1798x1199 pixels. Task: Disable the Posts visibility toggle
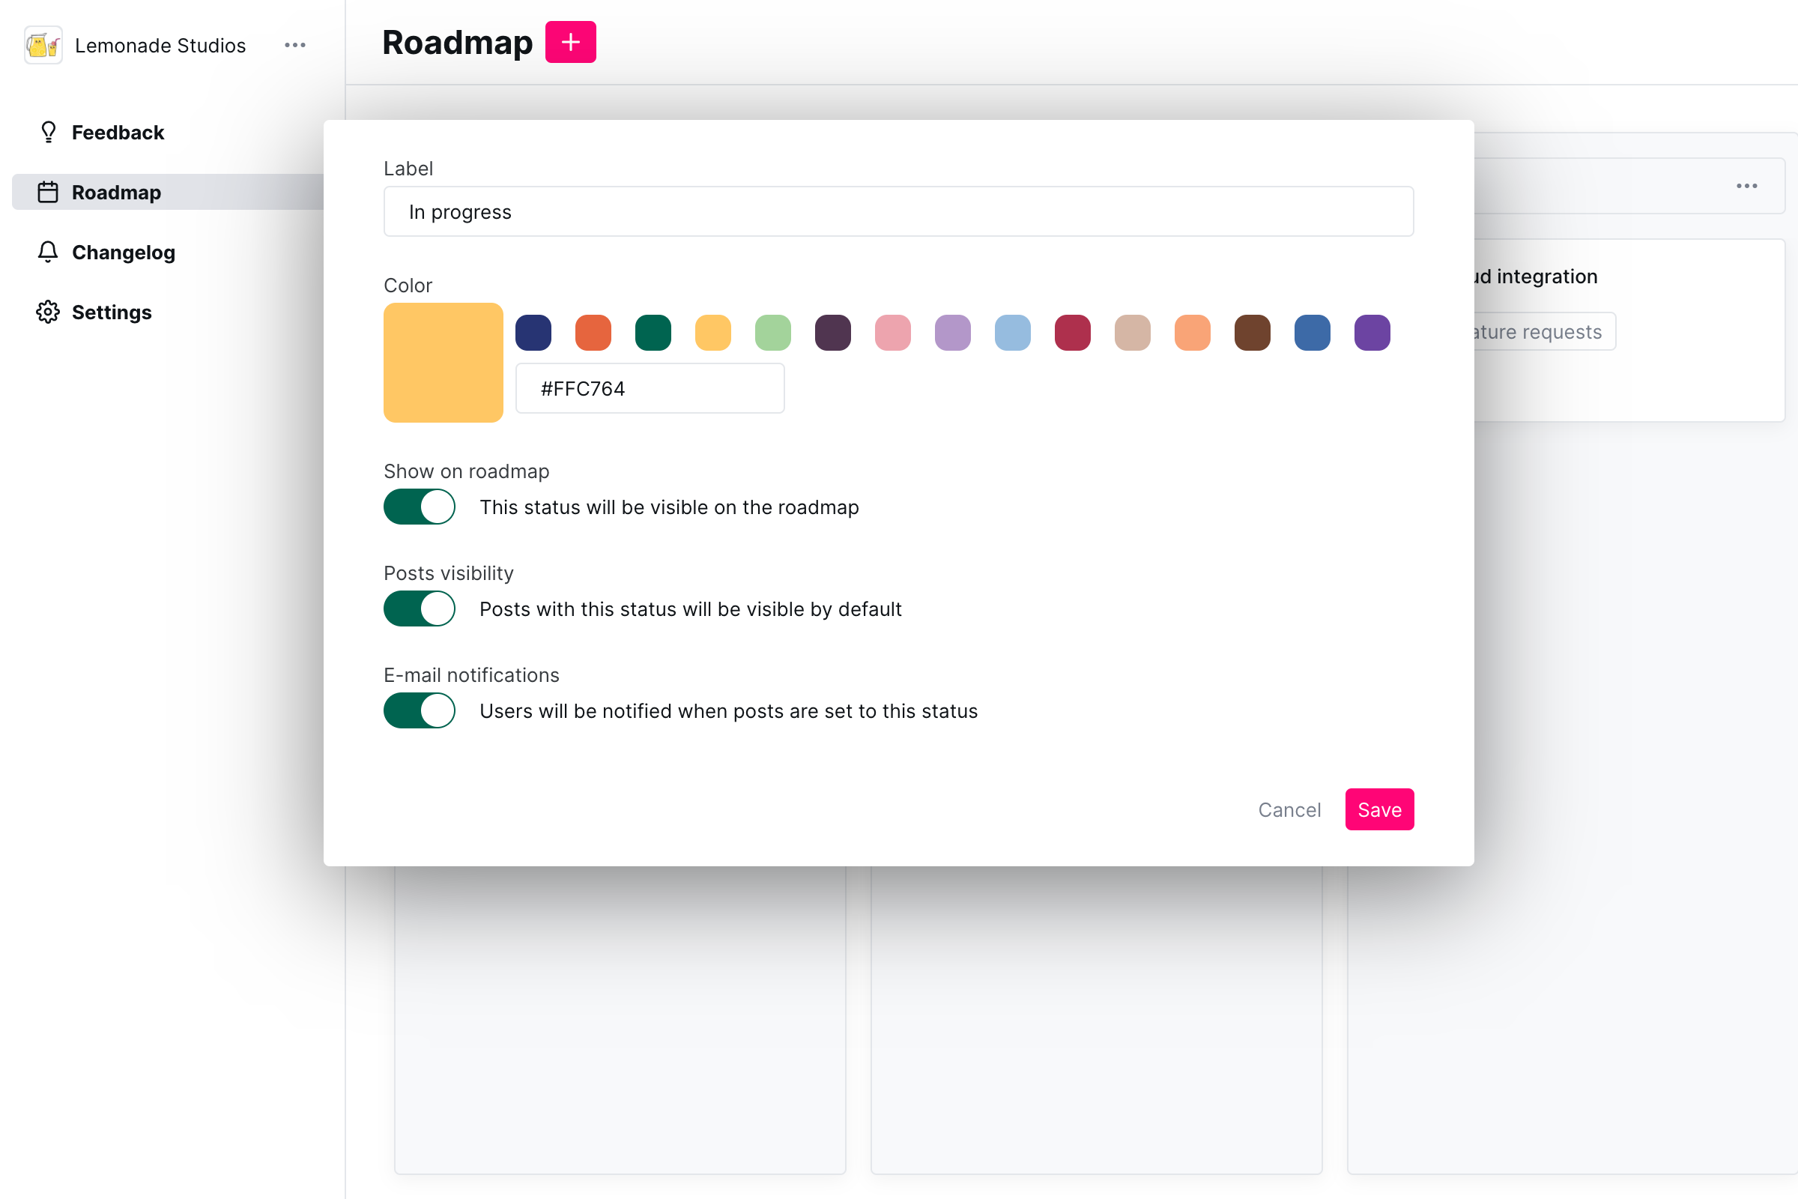pyautogui.click(x=420, y=608)
